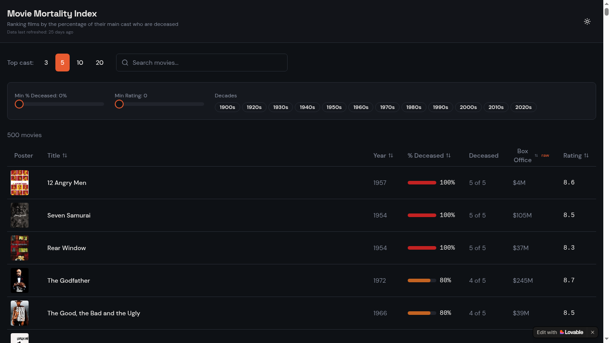The width and height of the screenshot is (610, 343).
Task: Open The Godfather poster thumbnail
Action: [x=20, y=280]
